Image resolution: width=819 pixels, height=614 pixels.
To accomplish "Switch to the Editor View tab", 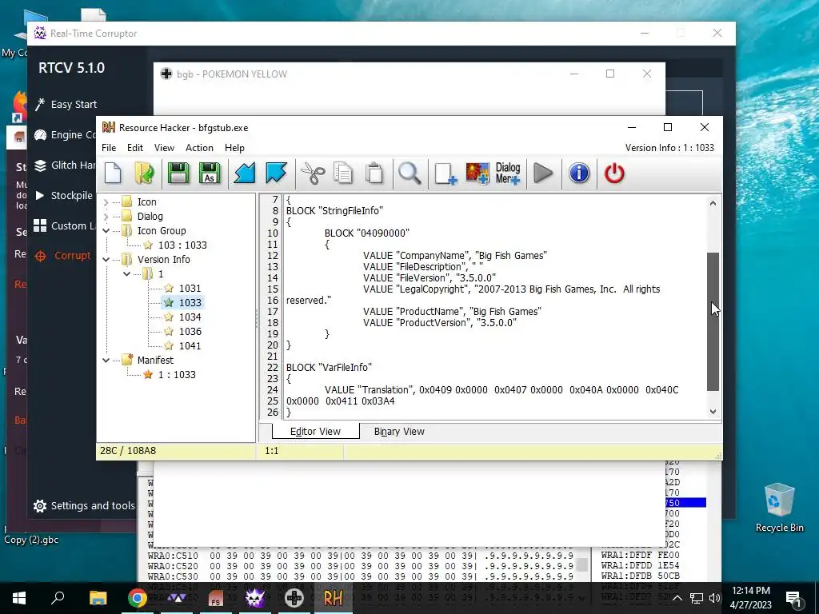I will pos(315,431).
